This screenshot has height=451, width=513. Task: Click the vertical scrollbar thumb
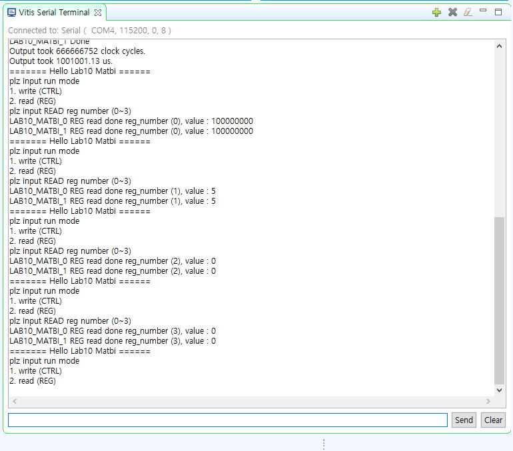coord(499,300)
